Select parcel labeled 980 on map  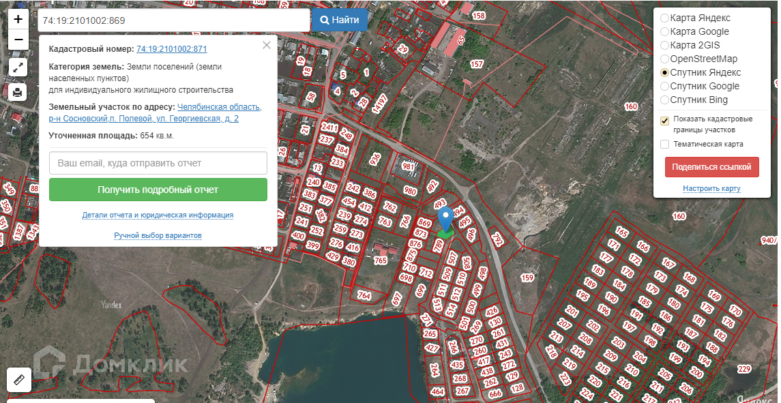pos(410,192)
